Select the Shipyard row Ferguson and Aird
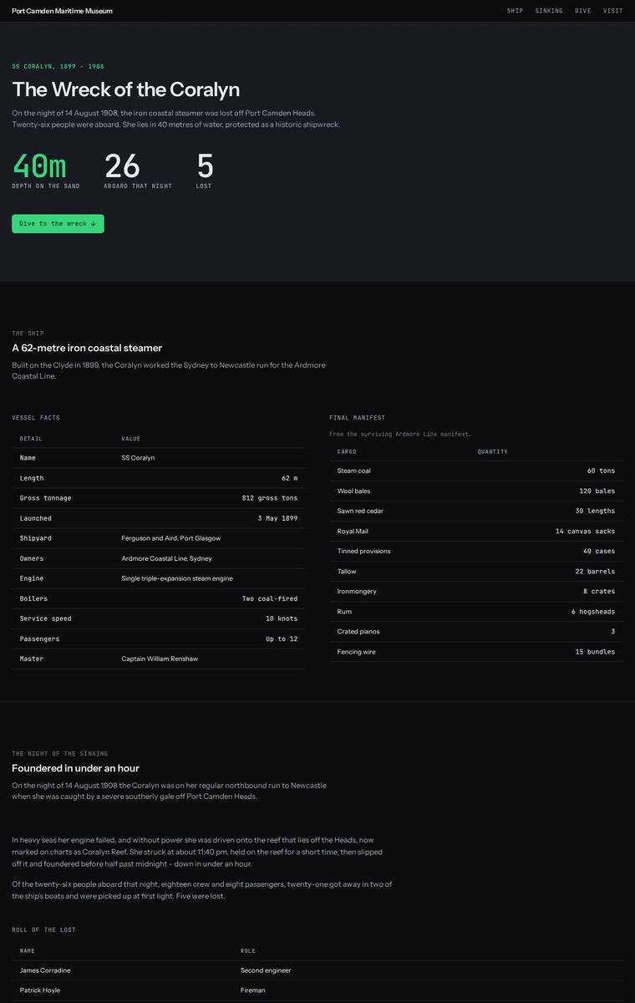The image size is (635, 1003). [x=159, y=538]
